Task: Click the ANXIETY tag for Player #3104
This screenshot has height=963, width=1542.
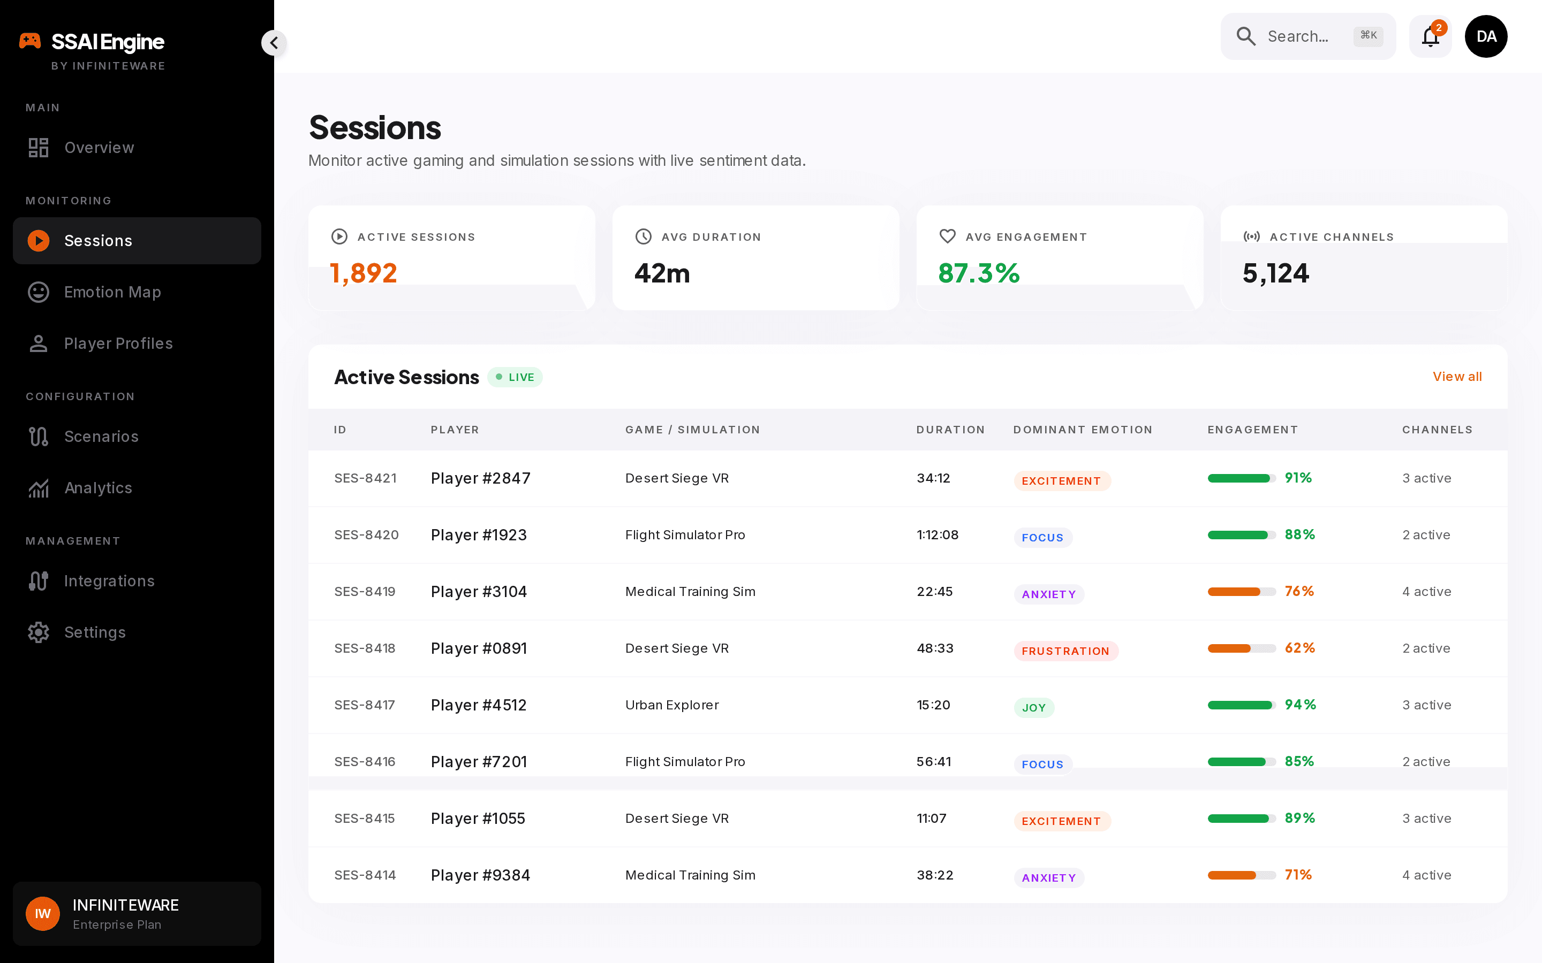Action: pos(1049,594)
